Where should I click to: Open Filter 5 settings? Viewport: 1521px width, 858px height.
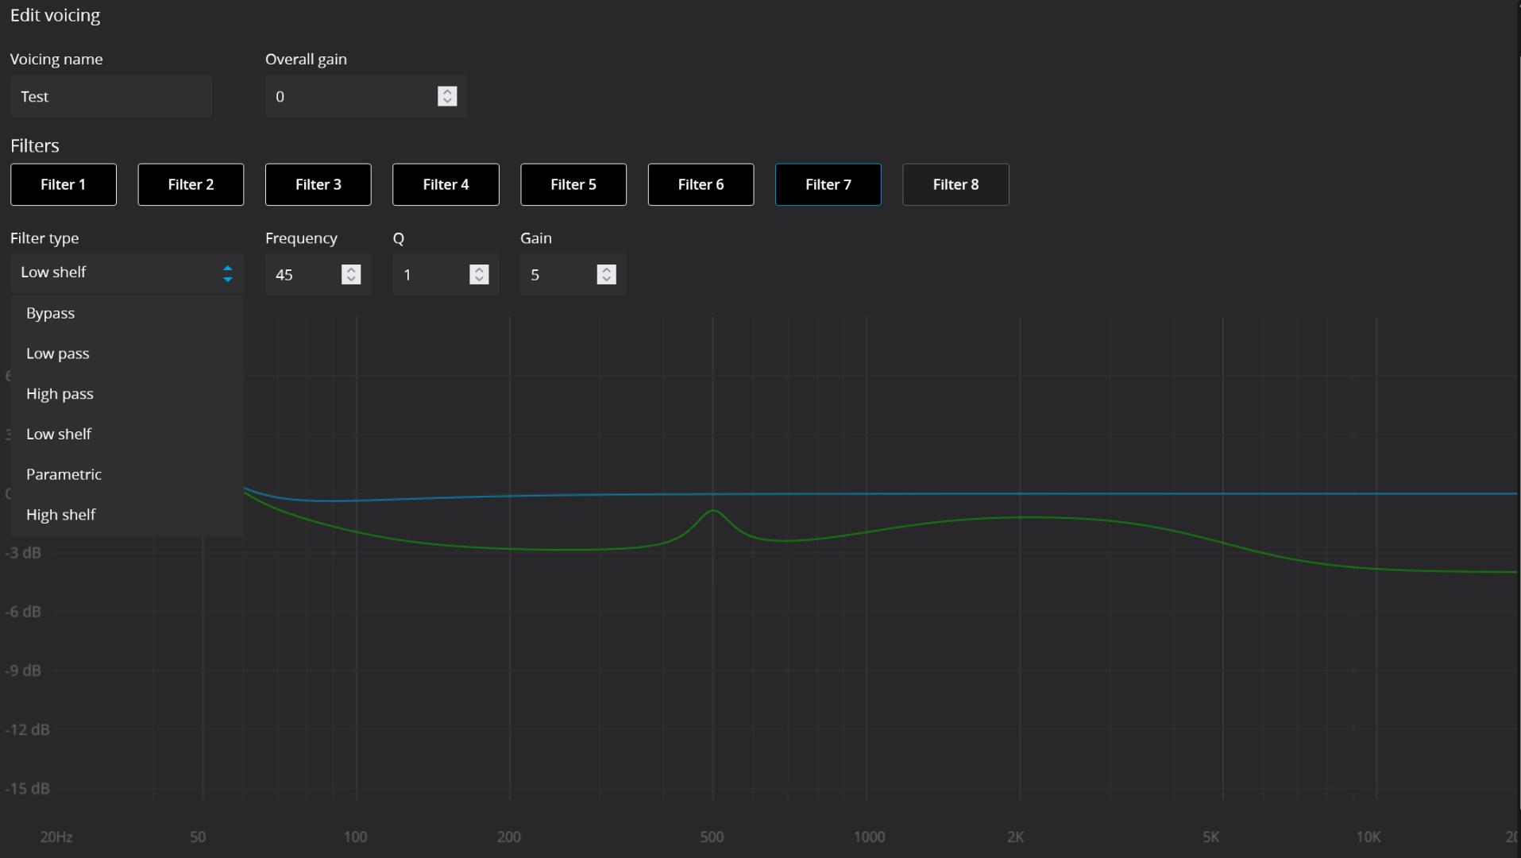(573, 184)
